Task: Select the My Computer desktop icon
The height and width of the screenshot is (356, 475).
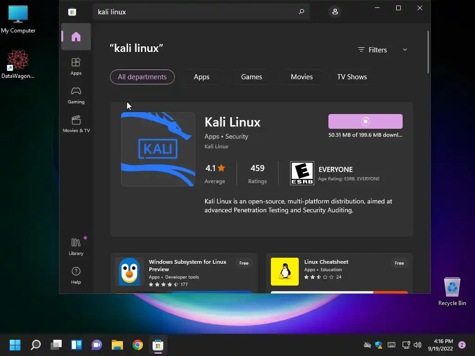Action: [x=18, y=19]
